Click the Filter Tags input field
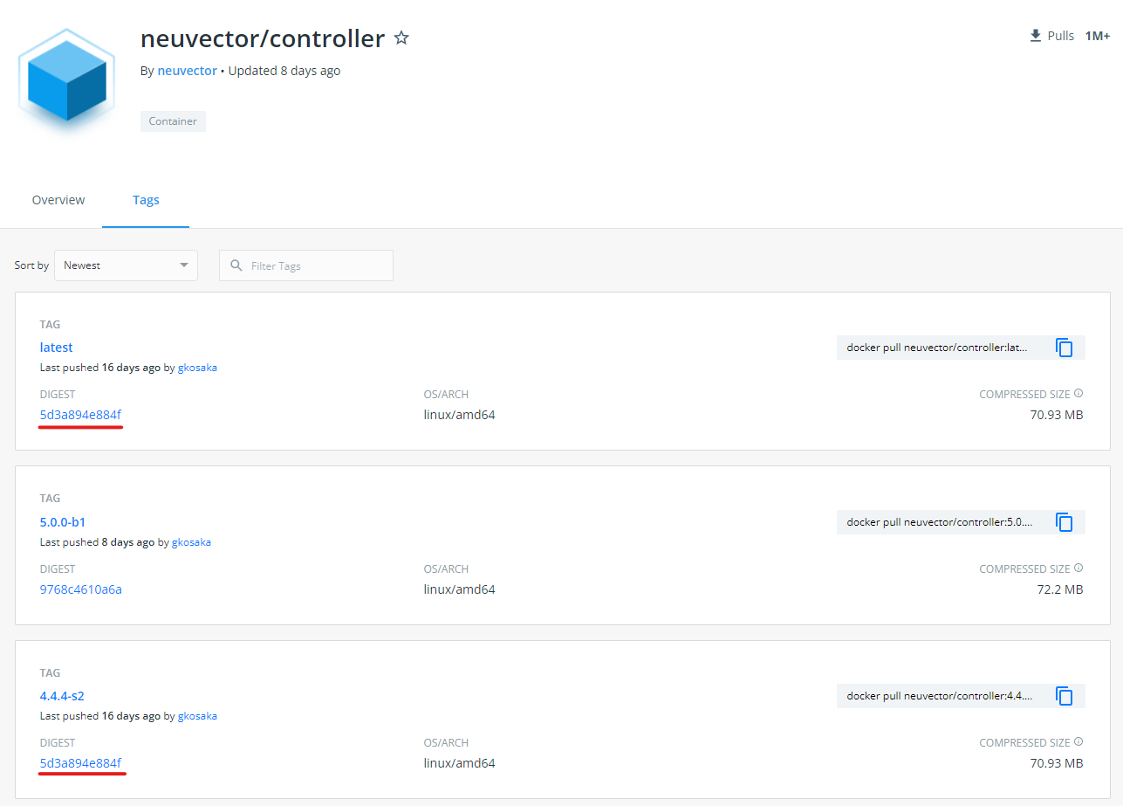Image resolution: width=1123 pixels, height=806 pixels. 306,265
